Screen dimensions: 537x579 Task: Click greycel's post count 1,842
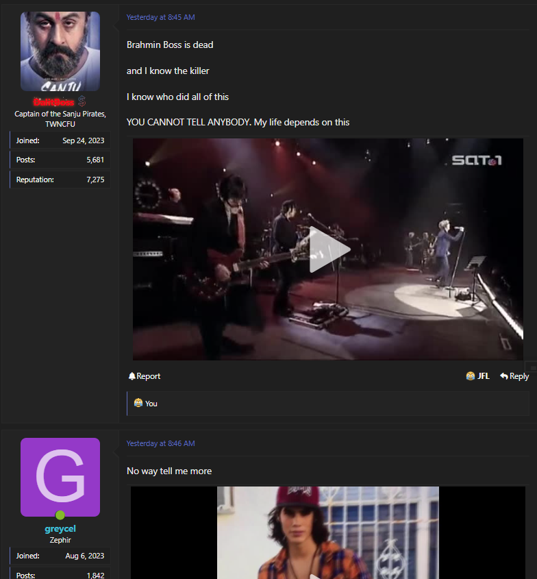[95, 575]
